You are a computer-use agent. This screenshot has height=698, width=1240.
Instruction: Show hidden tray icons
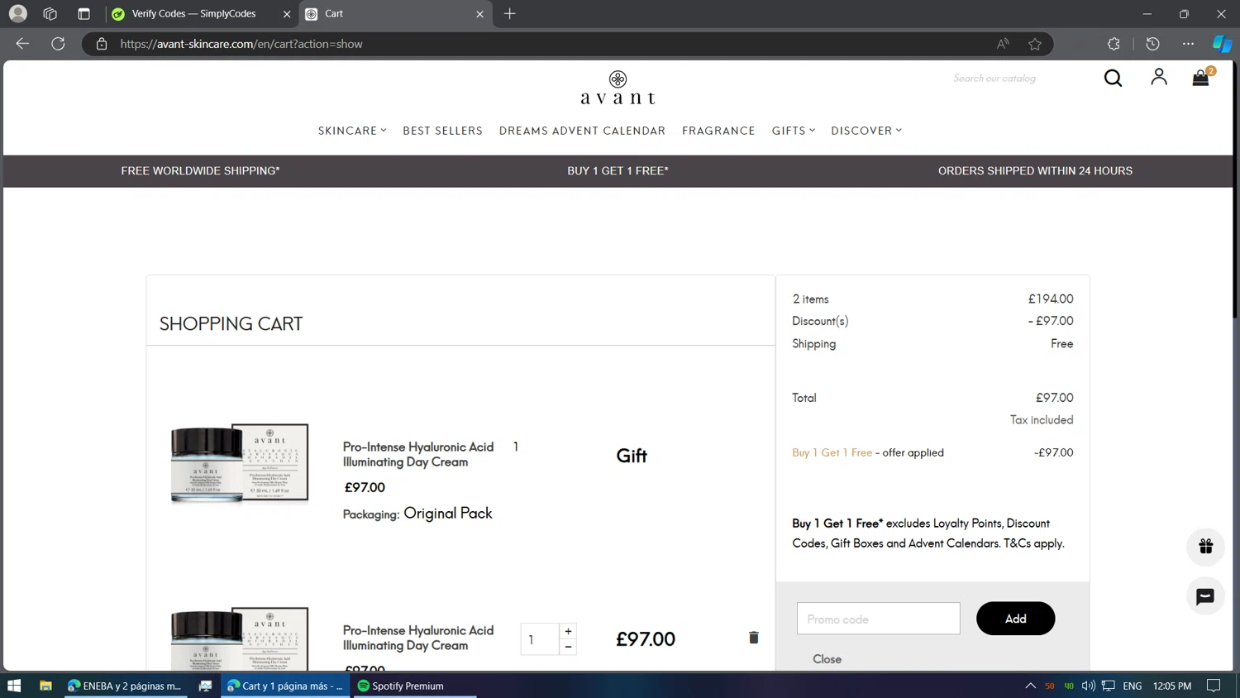pyautogui.click(x=1030, y=686)
